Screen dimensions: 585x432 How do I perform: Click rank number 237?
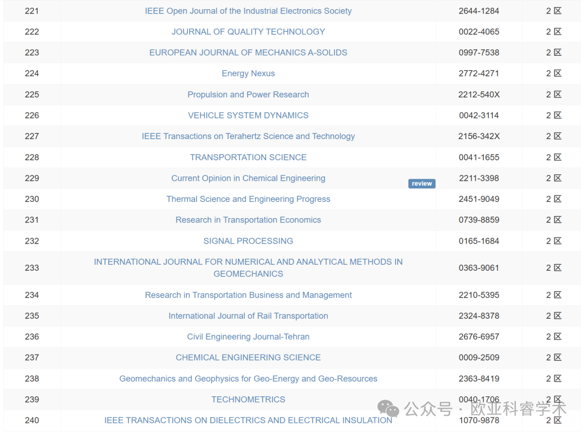(32, 357)
